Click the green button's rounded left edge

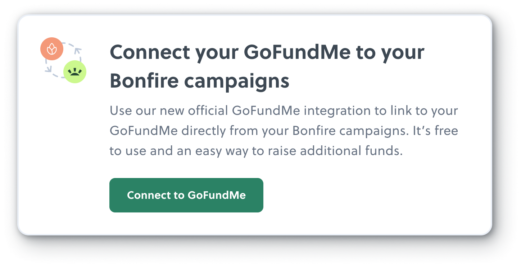click(x=113, y=195)
